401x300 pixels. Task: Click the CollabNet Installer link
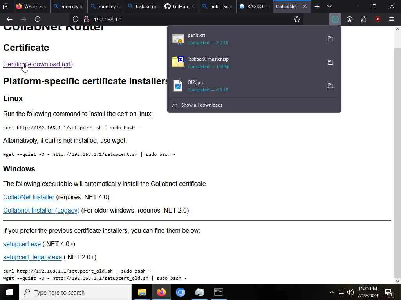[29, 197]
